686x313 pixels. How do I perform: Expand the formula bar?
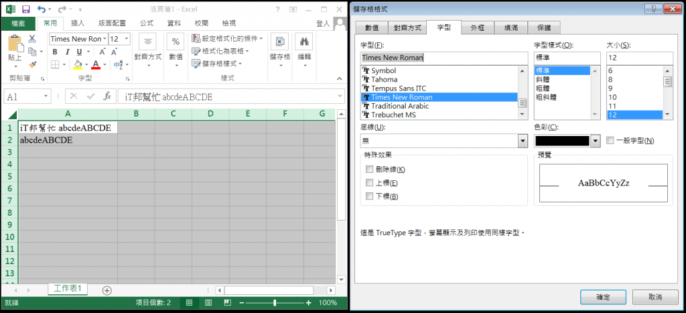click(340, 97)
